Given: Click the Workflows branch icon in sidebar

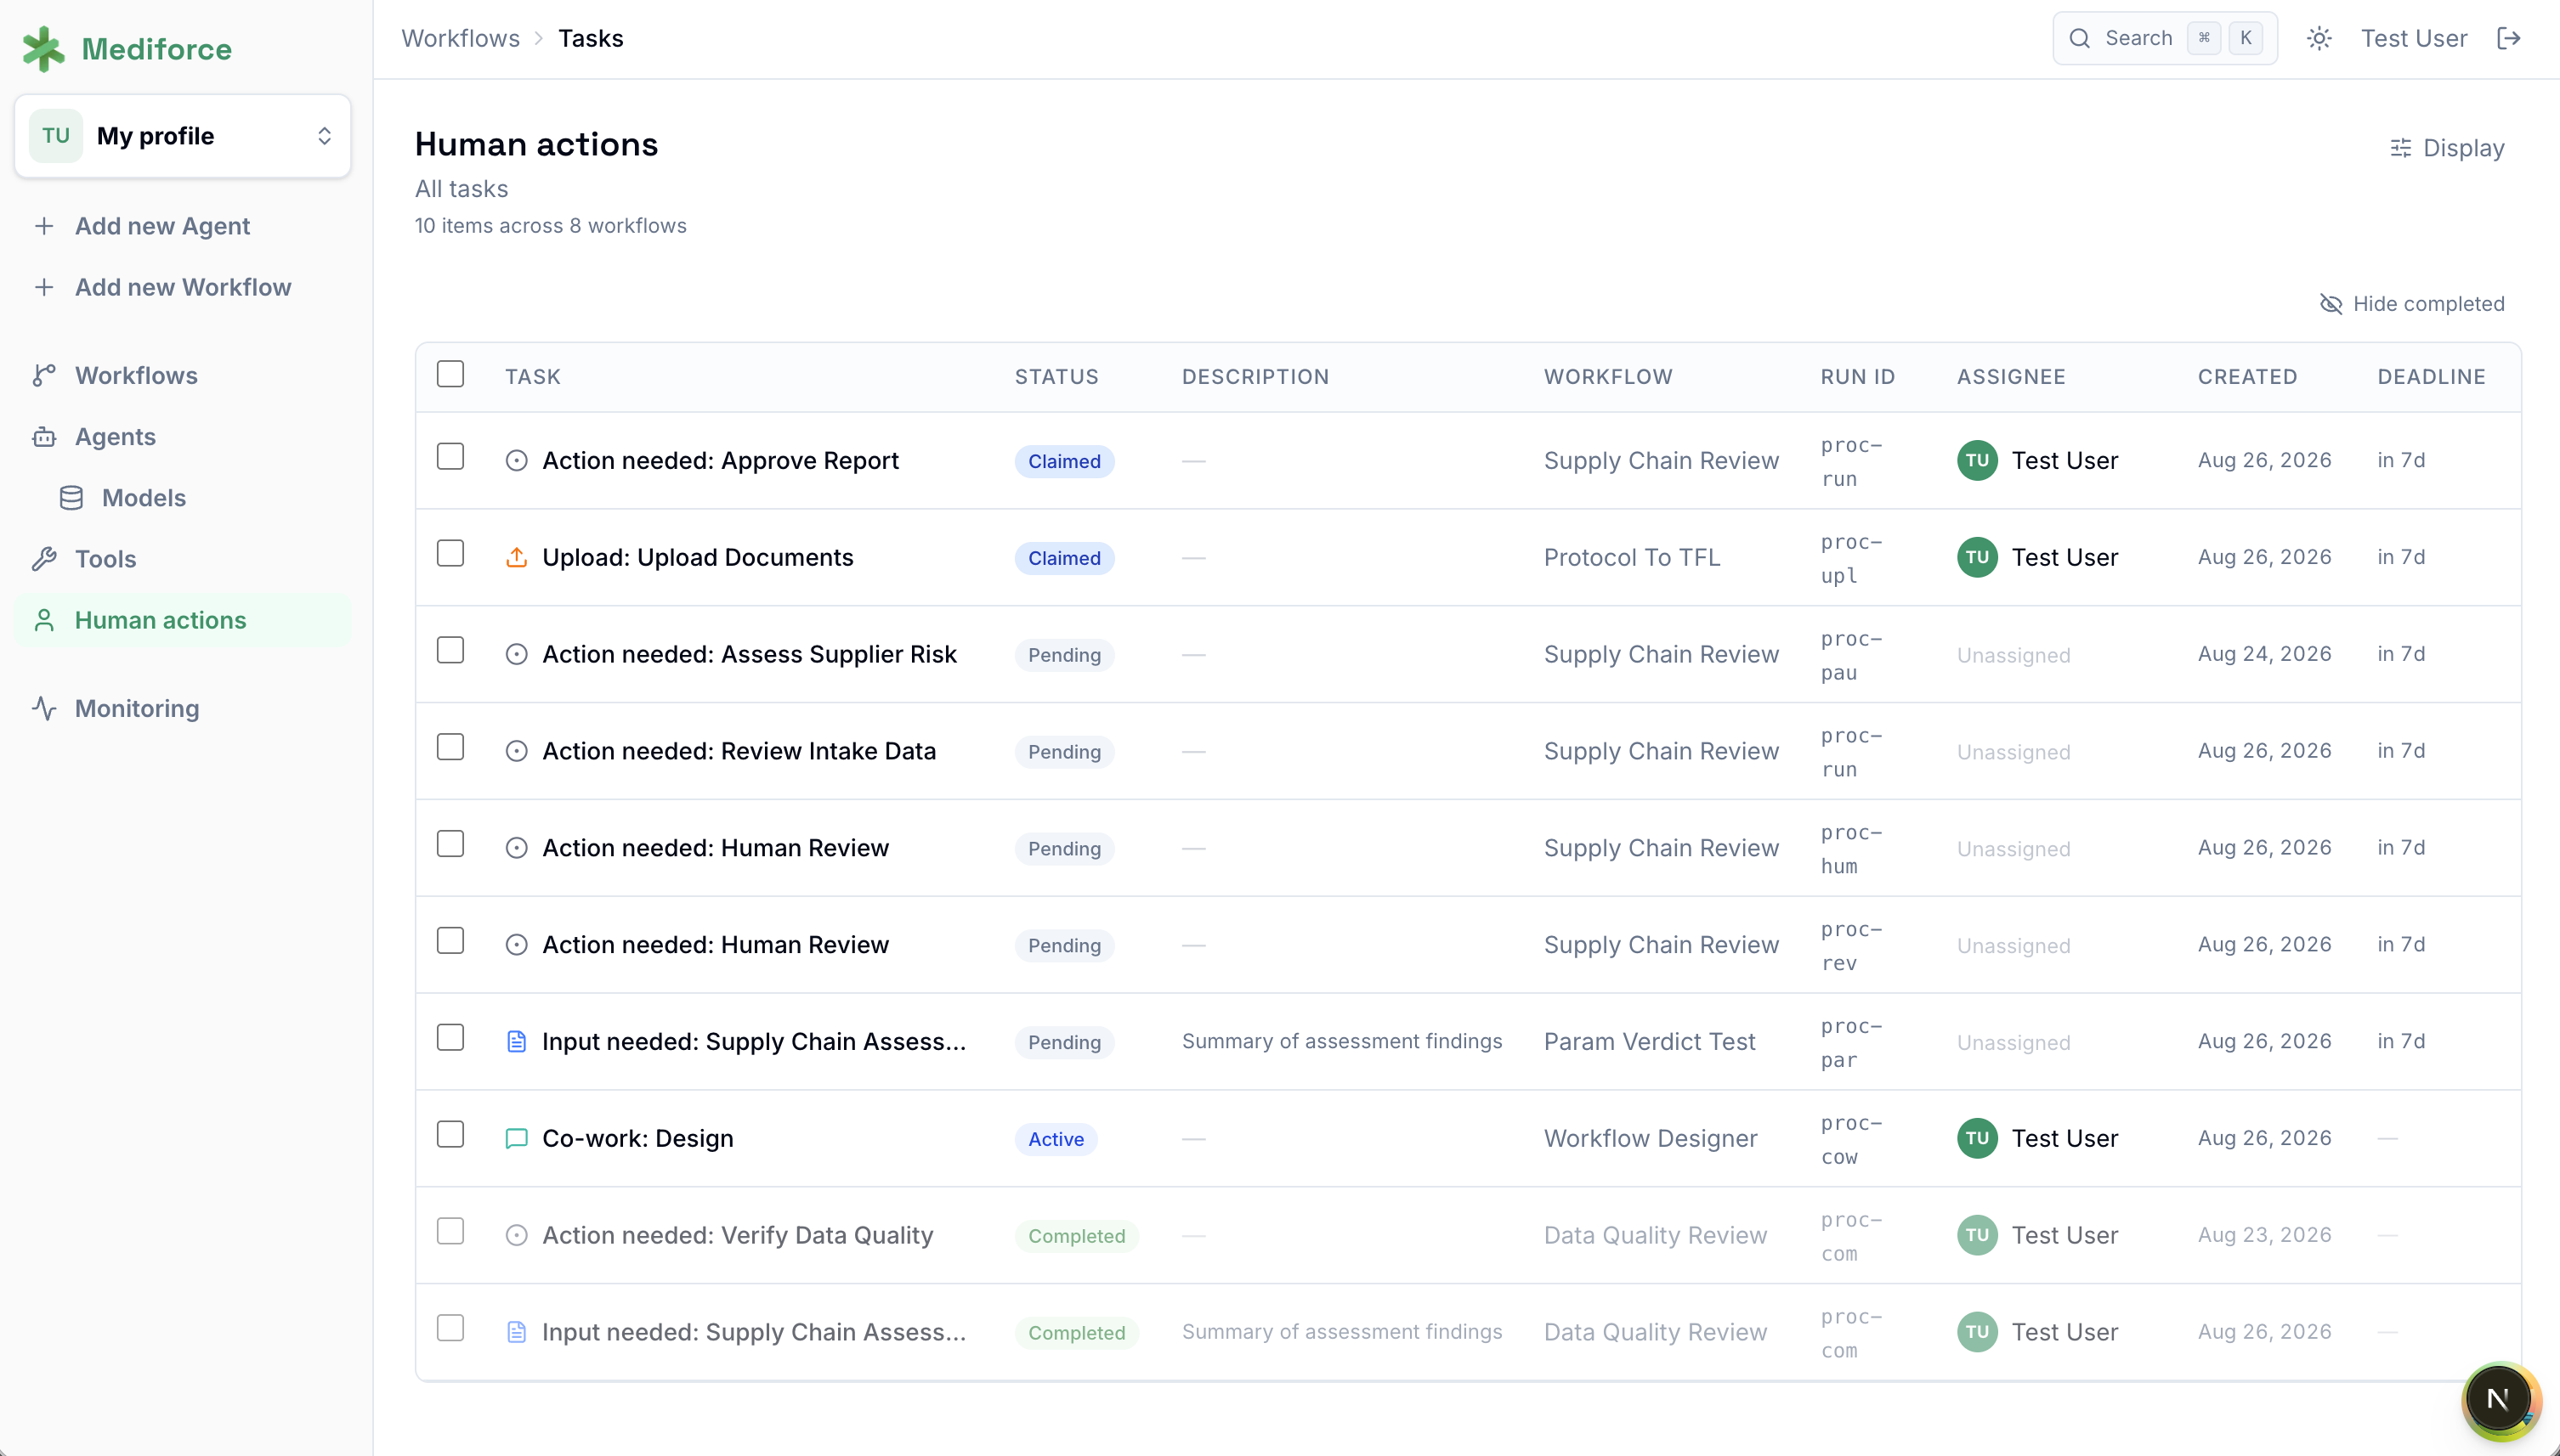Looking at the screenshot, I should (44, 375).
